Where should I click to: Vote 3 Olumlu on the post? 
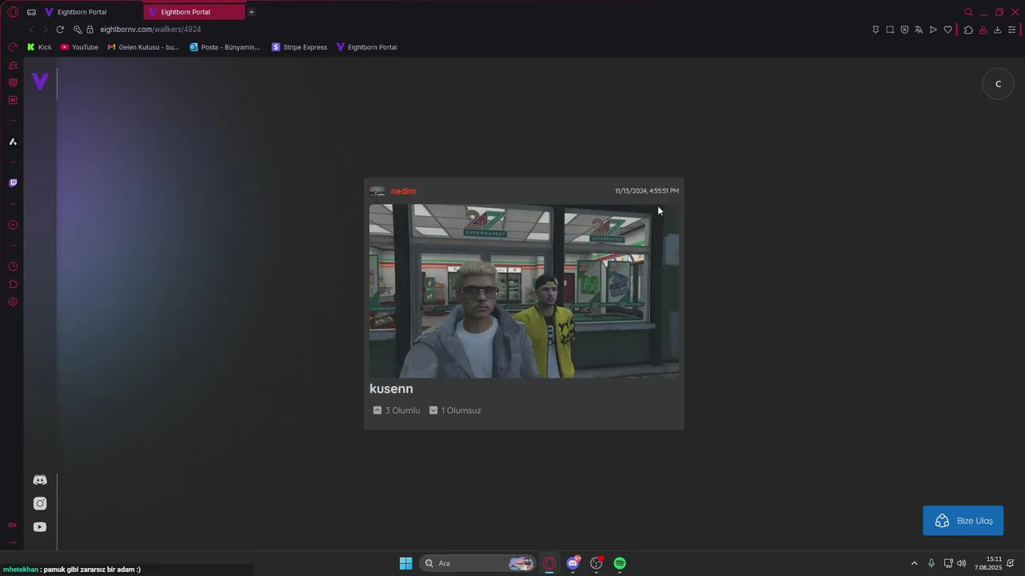396,410
